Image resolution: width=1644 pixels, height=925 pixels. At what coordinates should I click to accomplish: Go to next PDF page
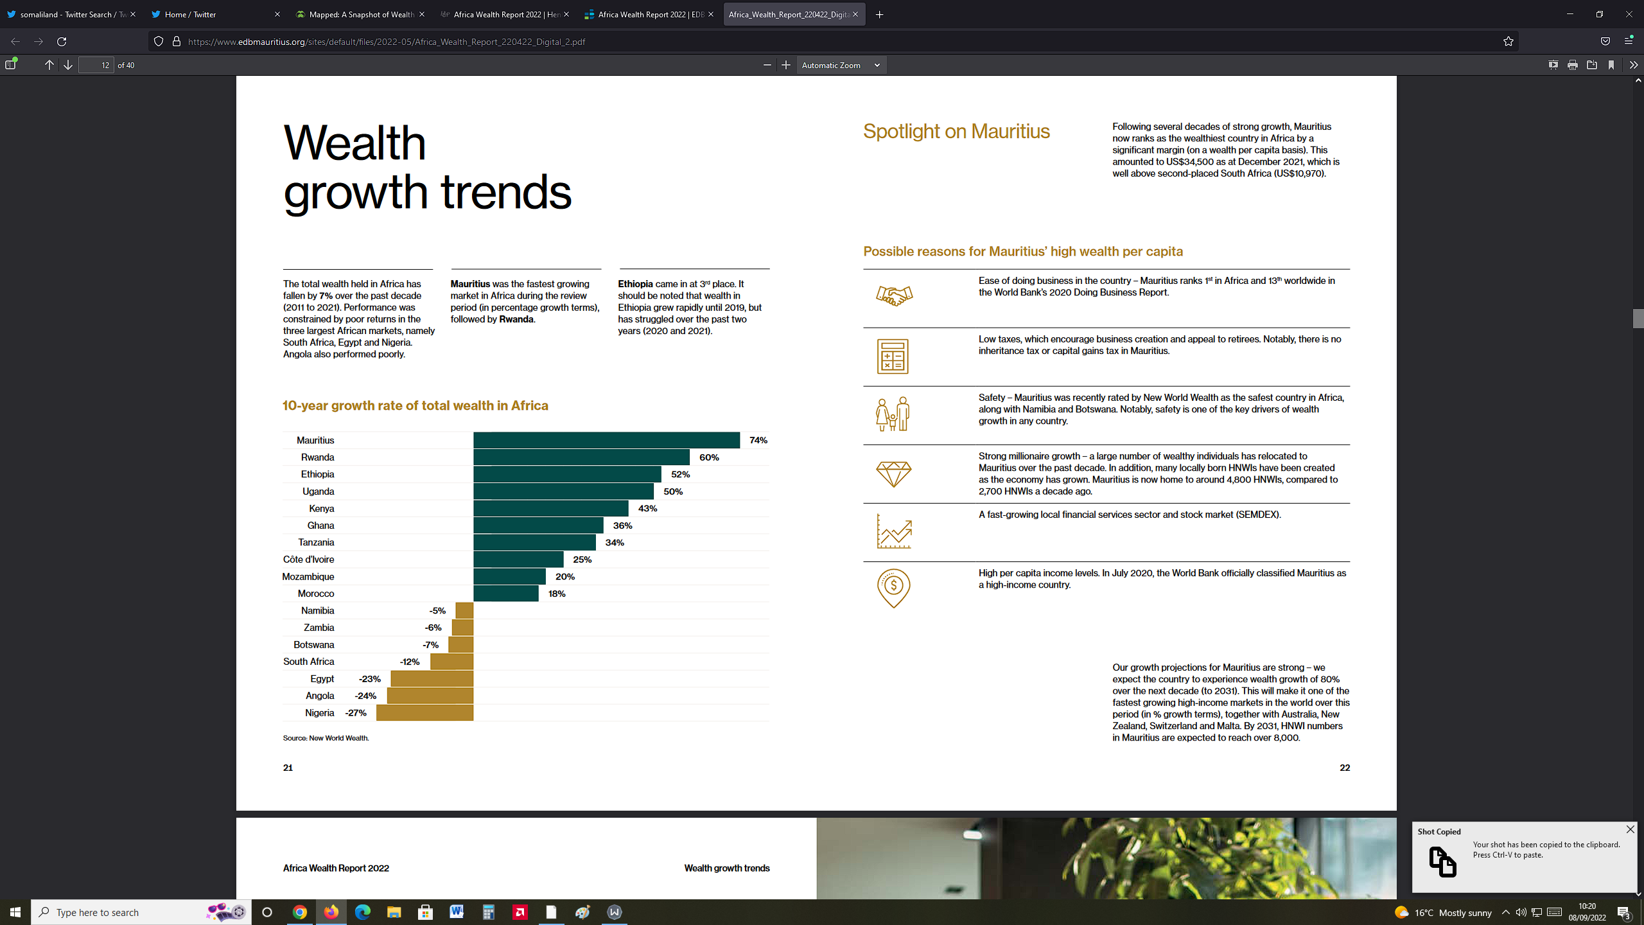pyautogui.click(x=68, y=65)
